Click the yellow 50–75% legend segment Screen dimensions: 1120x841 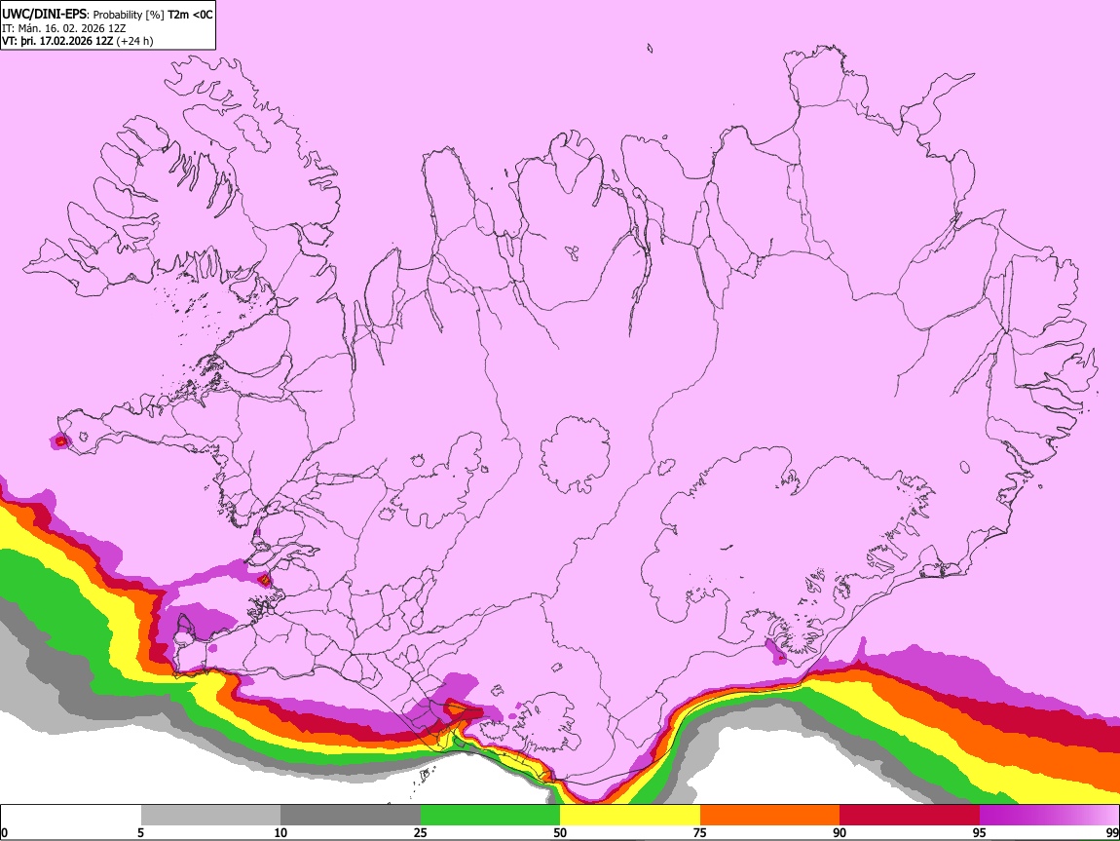pyautogui.click(x=630, y=816)
